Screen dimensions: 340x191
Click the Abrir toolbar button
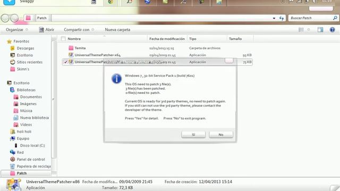pos(47,30)
